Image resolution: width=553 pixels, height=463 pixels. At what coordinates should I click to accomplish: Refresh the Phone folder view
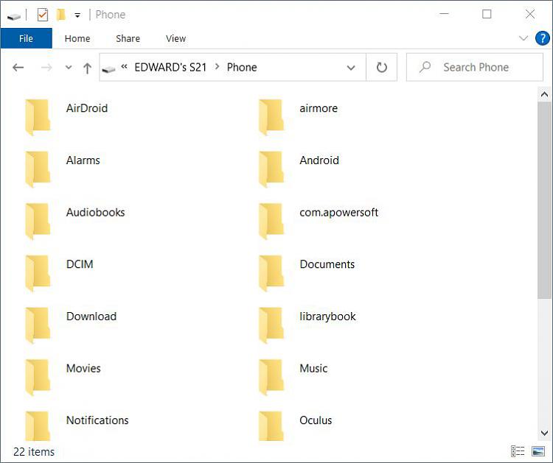pyautogui.click(x=382, y=67)
